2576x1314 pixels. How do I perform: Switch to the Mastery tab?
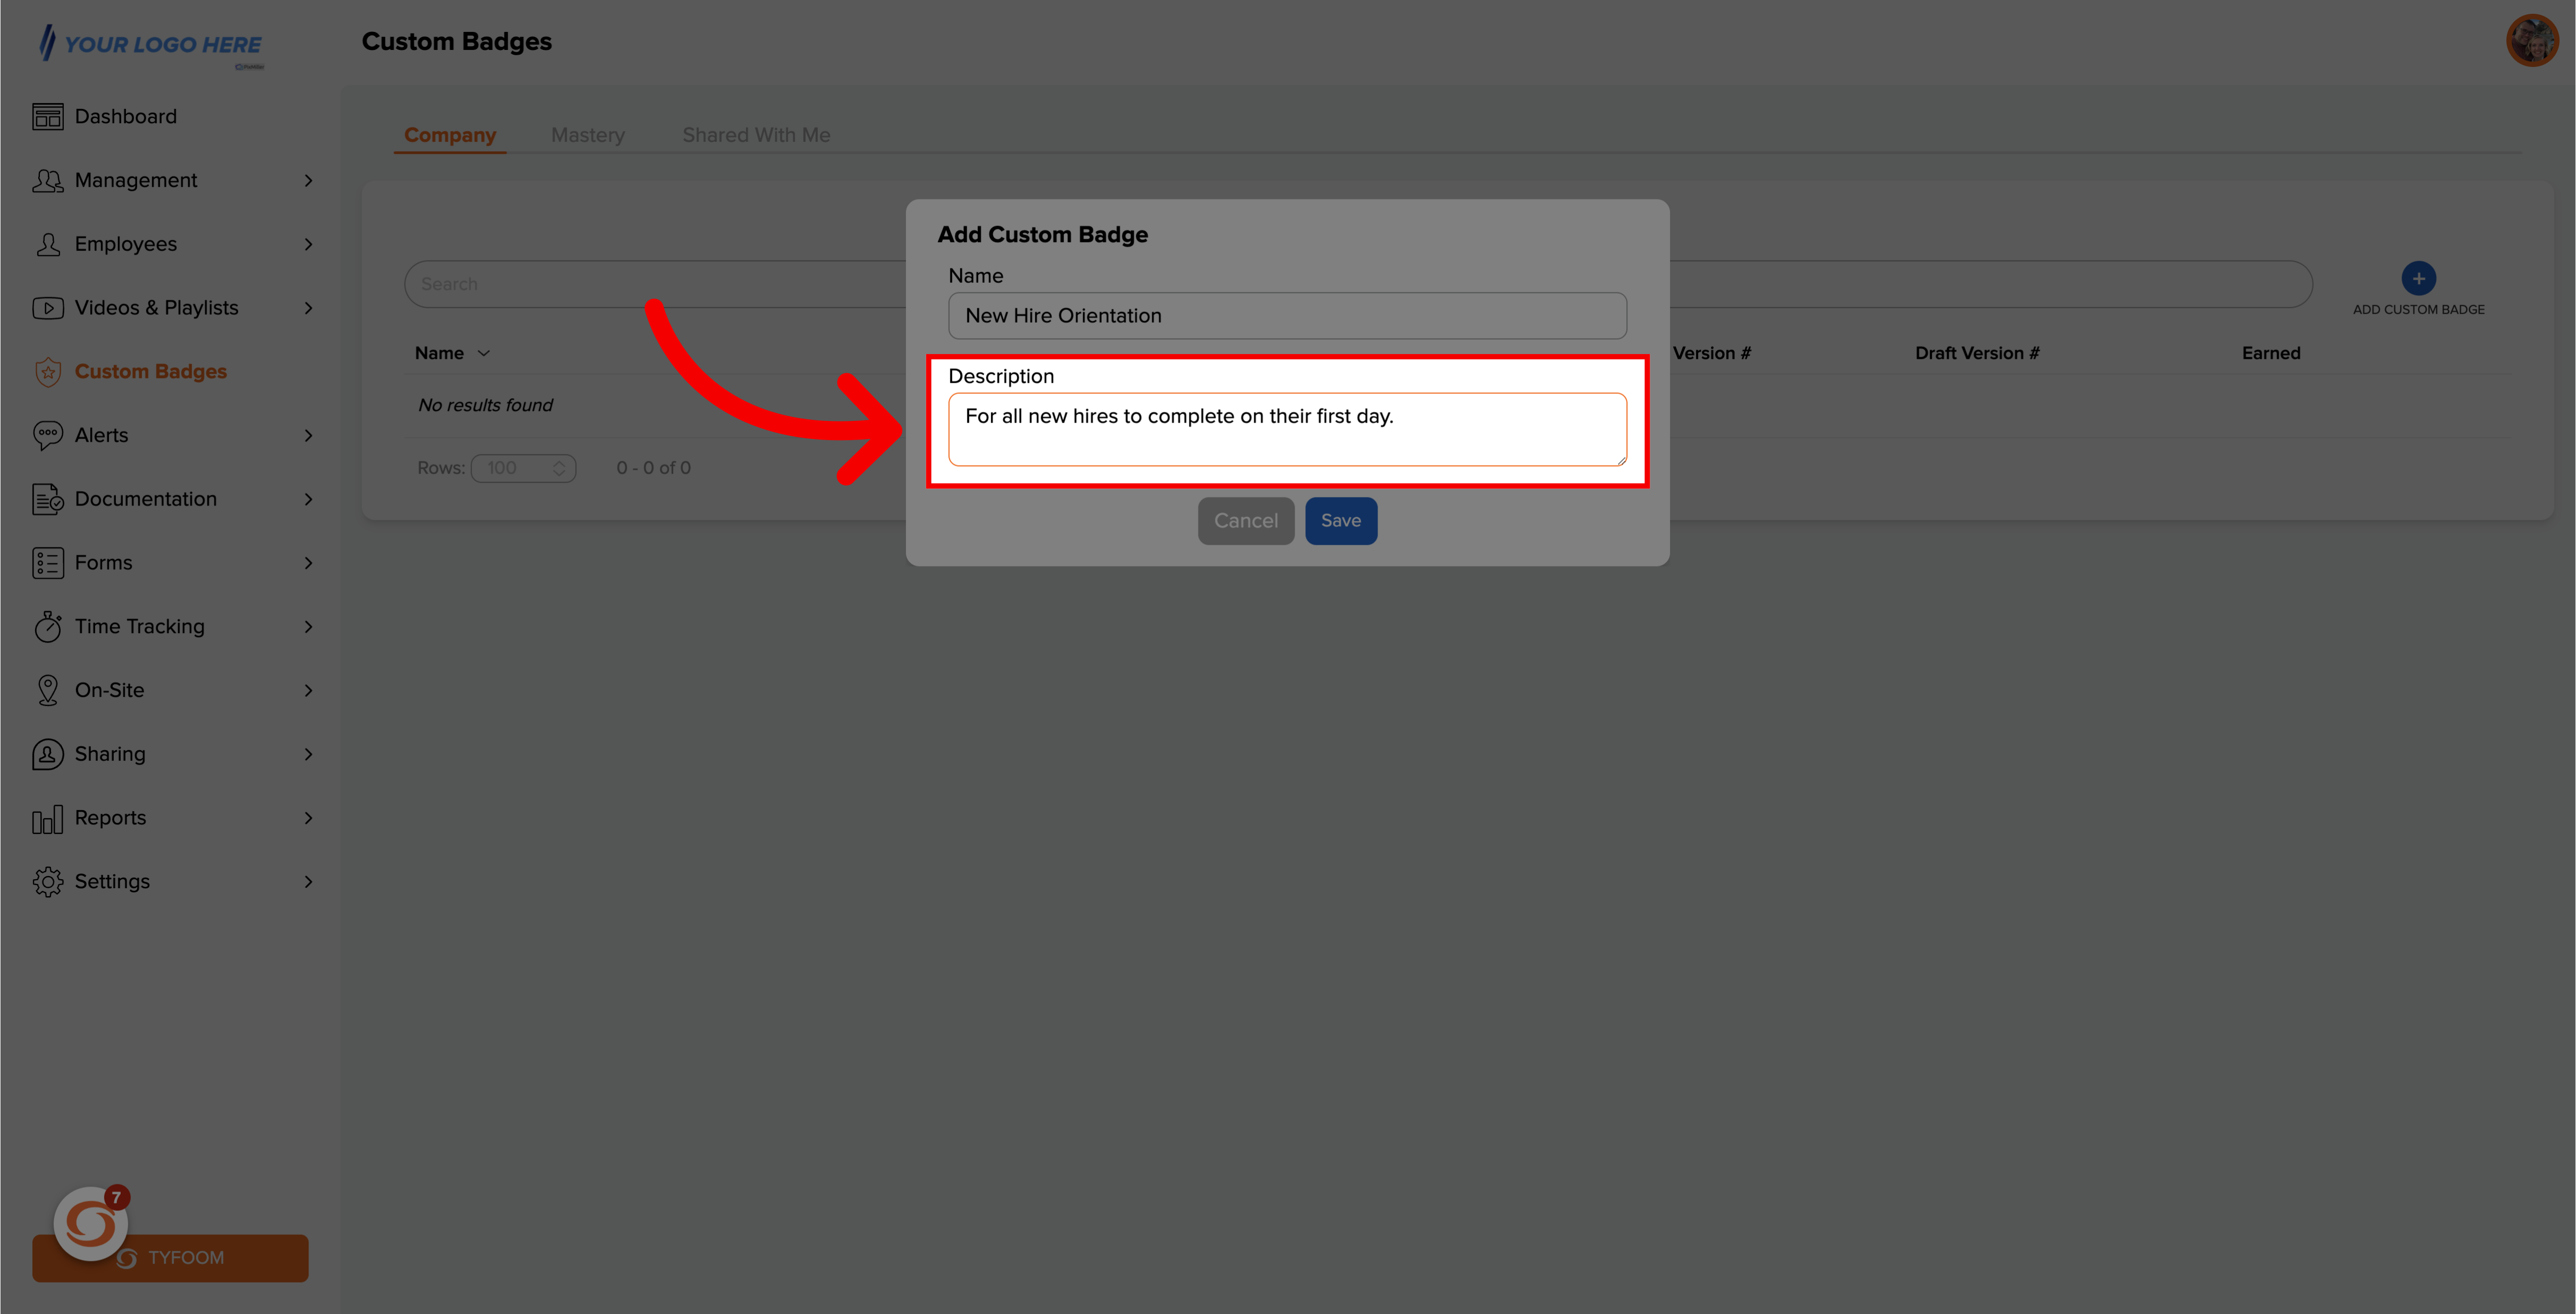click(588, 135)
